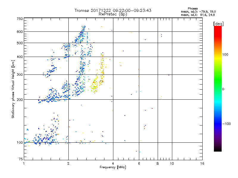Image resolution: width=238 pixels, height=178 pixels.
Task: Click the '[deg]' colorbar unit label
Action: coord(218,24)
